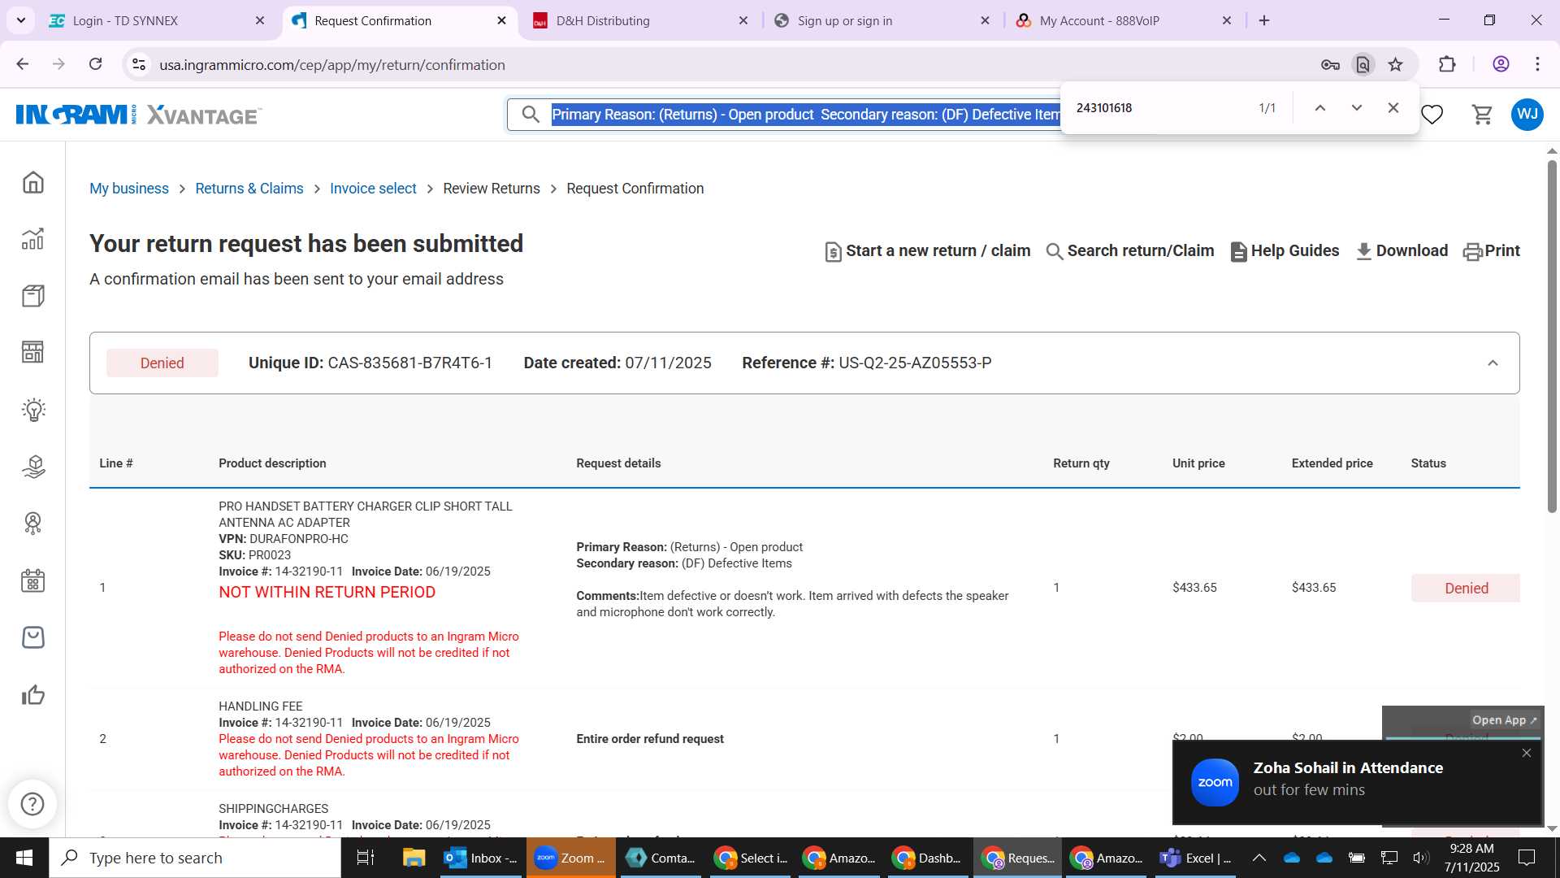1560x878 pixels.
Task: Open the tab search dropdown arrow
Action: click(21, 20)
